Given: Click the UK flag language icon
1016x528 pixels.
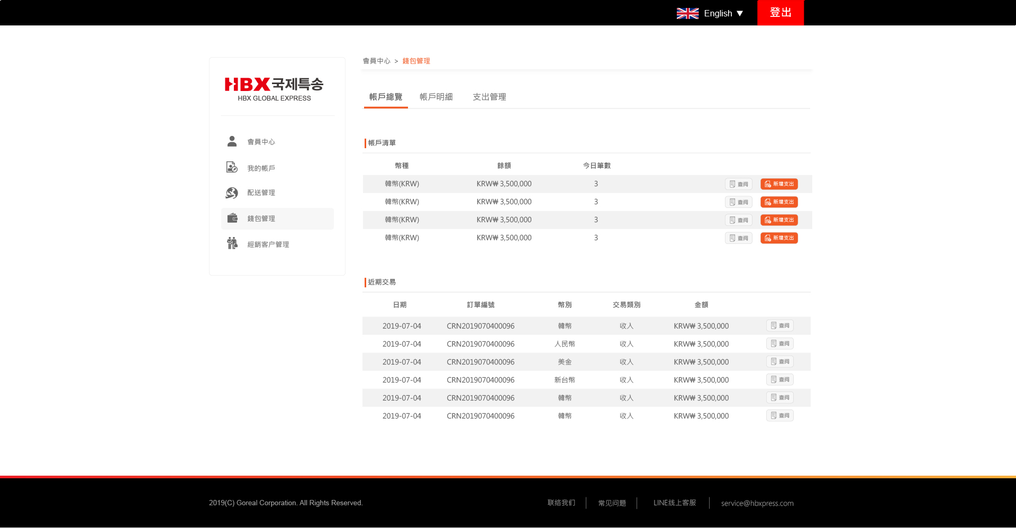Looking at the screenshot, I should (687, 13).
